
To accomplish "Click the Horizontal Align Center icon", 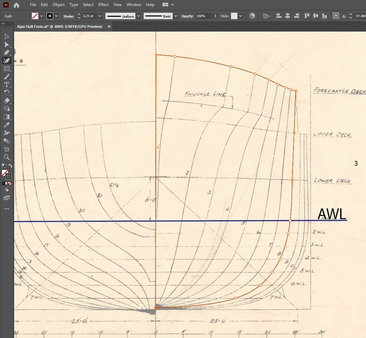I will pos(287,16).
